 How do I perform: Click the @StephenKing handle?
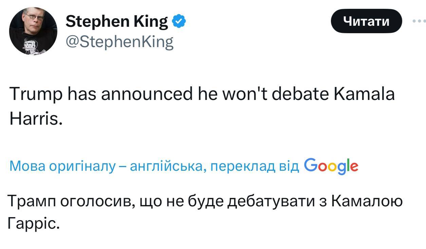[119, 42]
